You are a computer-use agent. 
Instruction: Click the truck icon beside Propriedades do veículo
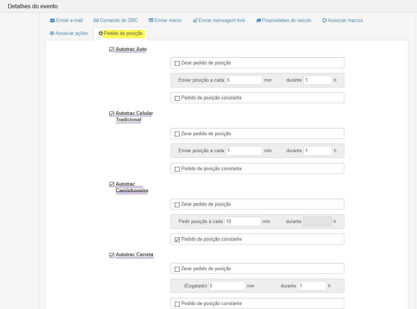[x=258, y=21]
